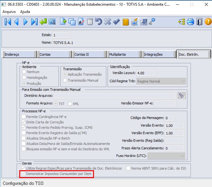Open the keys icon in toolbar
The width and height of the screenshot is (212, 187).
pos(152,22)
